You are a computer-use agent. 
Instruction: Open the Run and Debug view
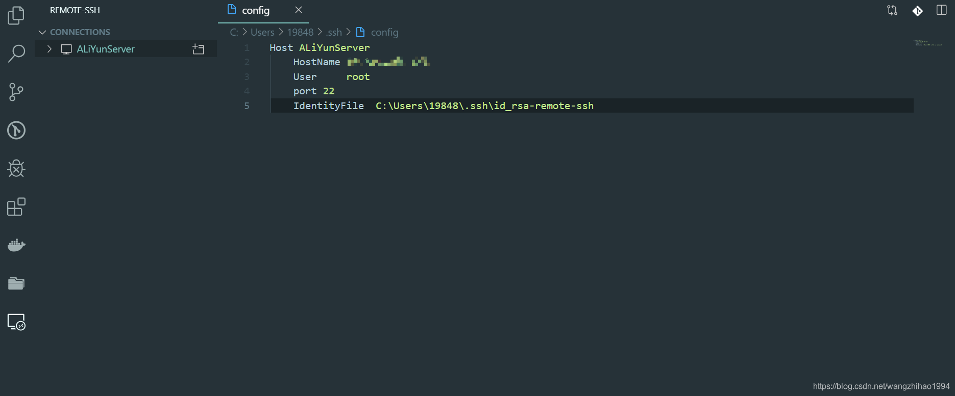point(16,168)
